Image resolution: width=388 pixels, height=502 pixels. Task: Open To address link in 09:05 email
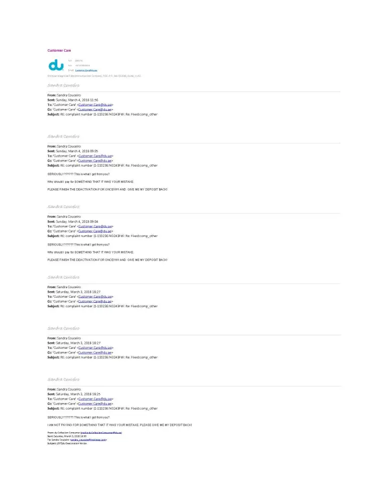(95, 156)
